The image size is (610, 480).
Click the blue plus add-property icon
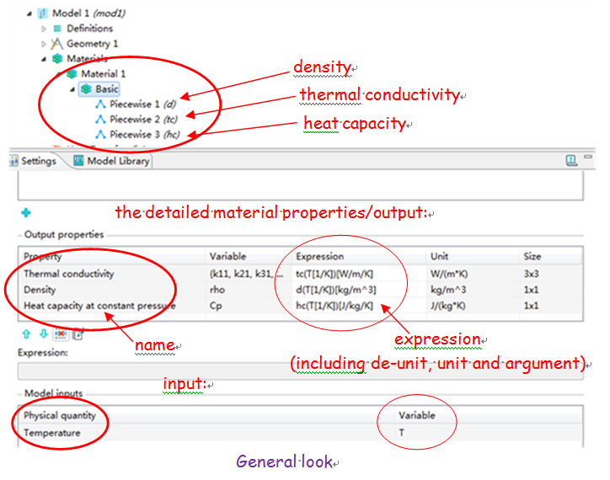(24, 215)
